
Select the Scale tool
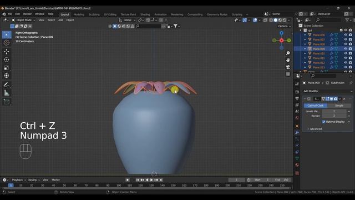tap(7, 68)
